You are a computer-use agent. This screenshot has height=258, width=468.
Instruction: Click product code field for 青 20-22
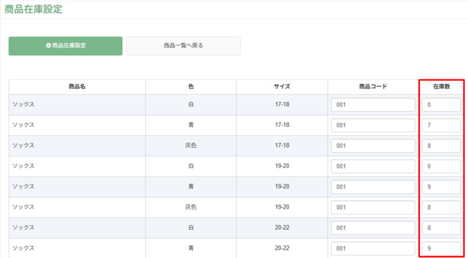[373, 248]
